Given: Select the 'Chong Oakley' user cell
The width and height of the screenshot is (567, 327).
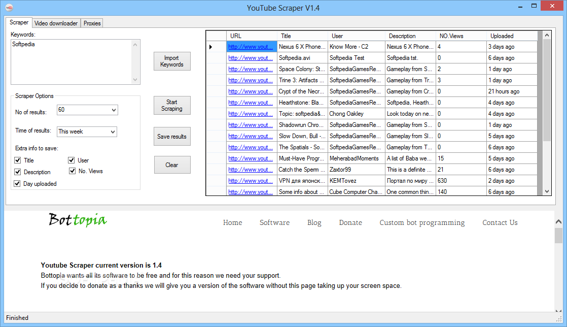Looking at the screenshot, I should [357, 114].
